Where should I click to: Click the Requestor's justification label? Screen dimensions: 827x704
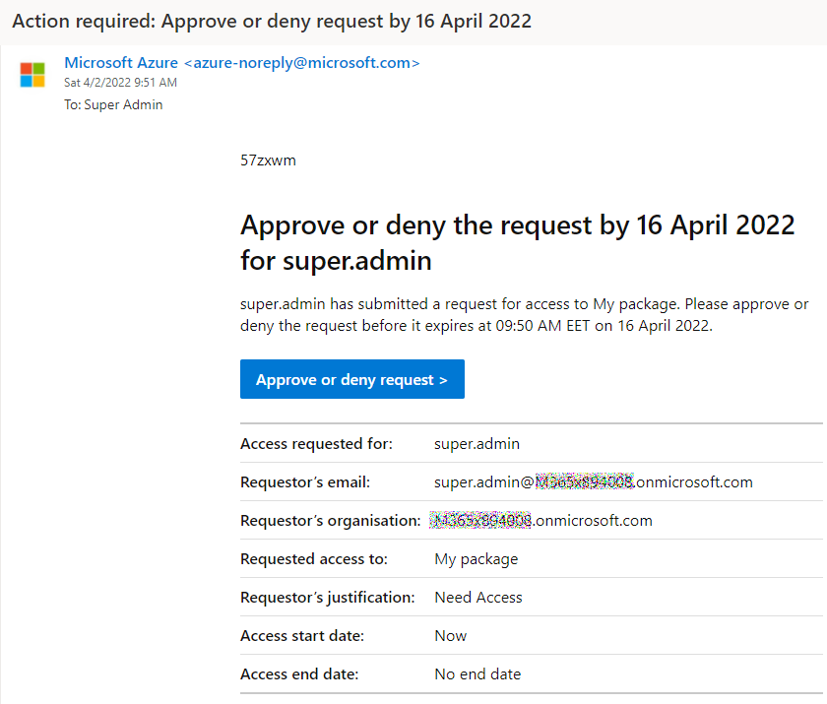pos(327,598)
